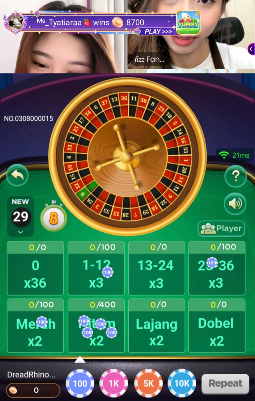255x401 pixels.
Task: Bet on the Lajang x2 cell
Action: [x=156, y=326]
